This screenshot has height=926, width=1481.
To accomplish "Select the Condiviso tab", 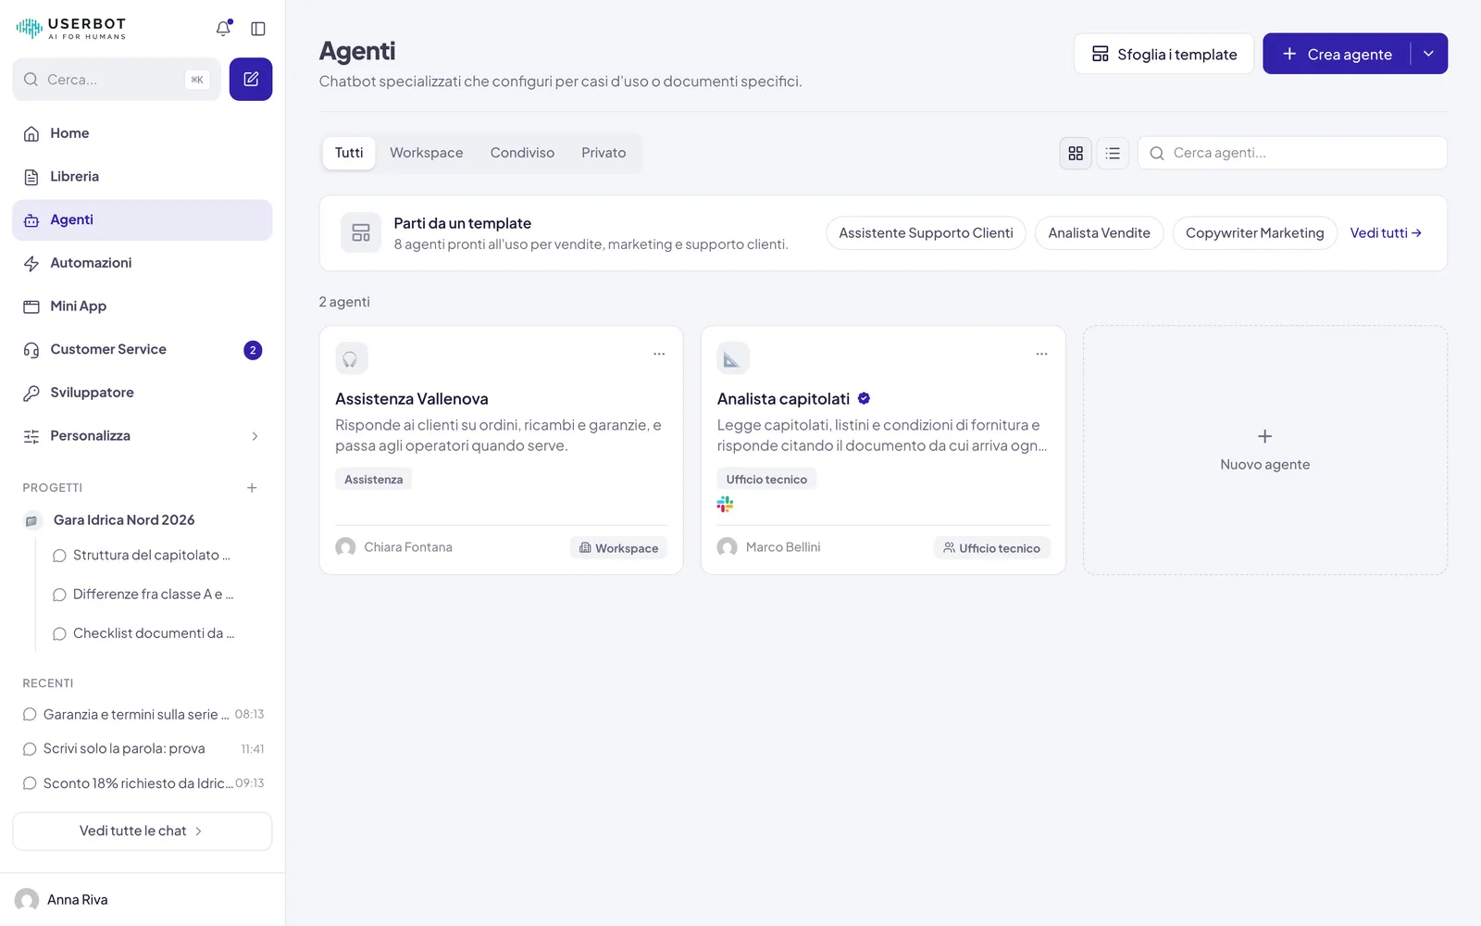I will pyautogui.click(x=522, y=153).
